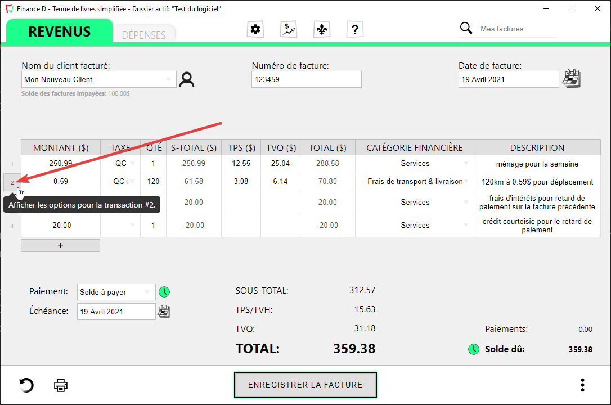Image resolution: width=611 pixels, height=405 pixels.
Task: Click the magnifier search icon
Action: (x=466, y=29)
